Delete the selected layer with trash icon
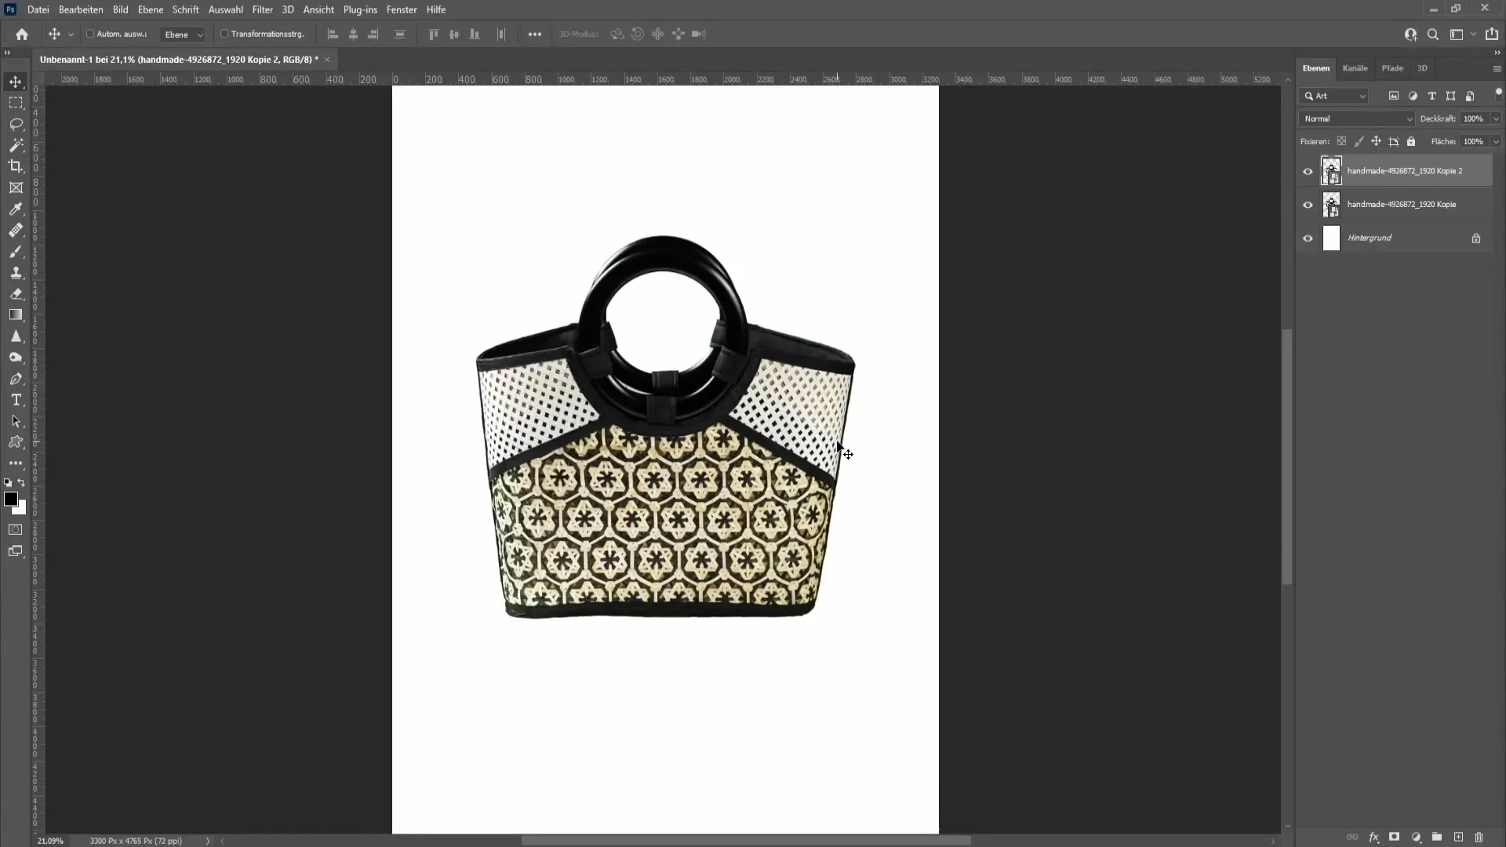 1479,837
